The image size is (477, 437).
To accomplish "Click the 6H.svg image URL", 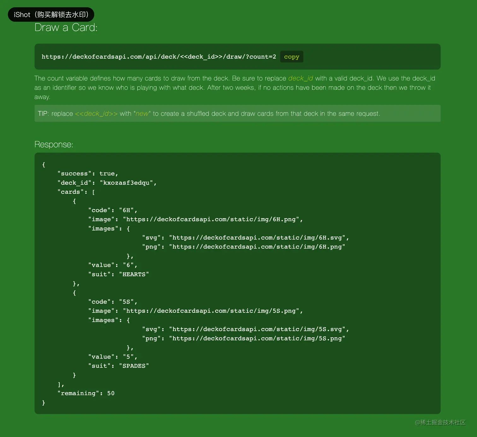I will [x=258, y=237].
